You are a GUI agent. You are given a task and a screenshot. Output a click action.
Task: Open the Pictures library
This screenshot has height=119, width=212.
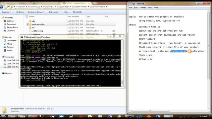[10, 47]
